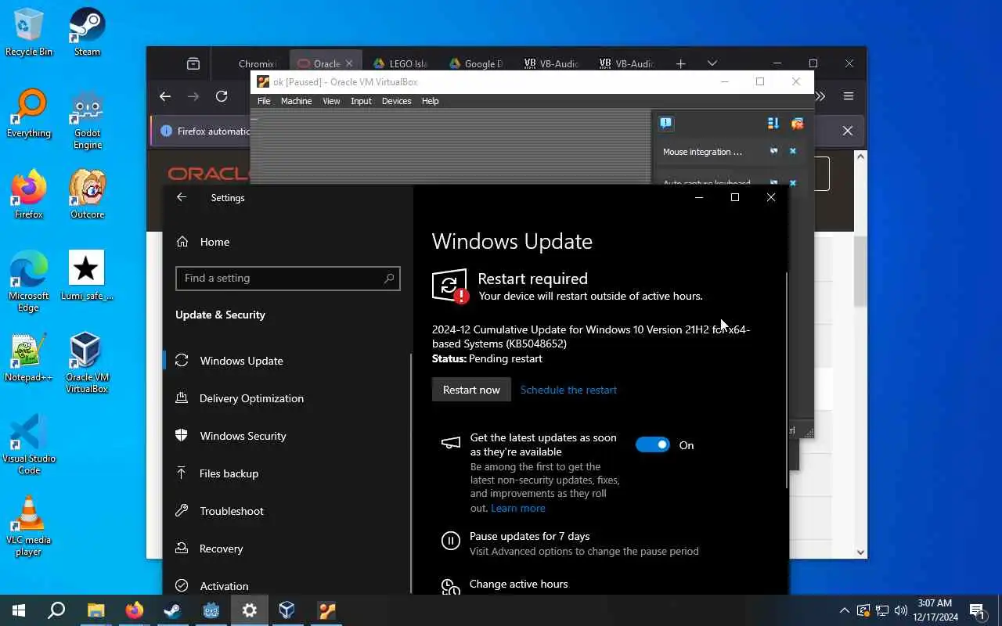Open the VirtualBox Help menu
Screen dimensions: 1002x626
pos(430,101)
